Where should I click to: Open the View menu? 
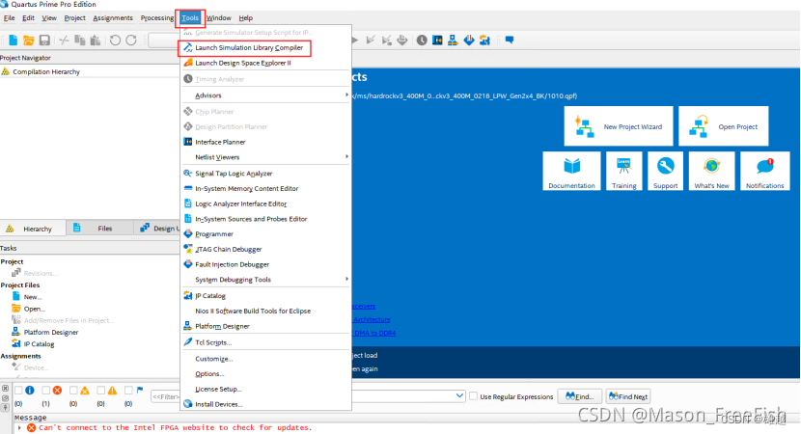tap(49, 18)
